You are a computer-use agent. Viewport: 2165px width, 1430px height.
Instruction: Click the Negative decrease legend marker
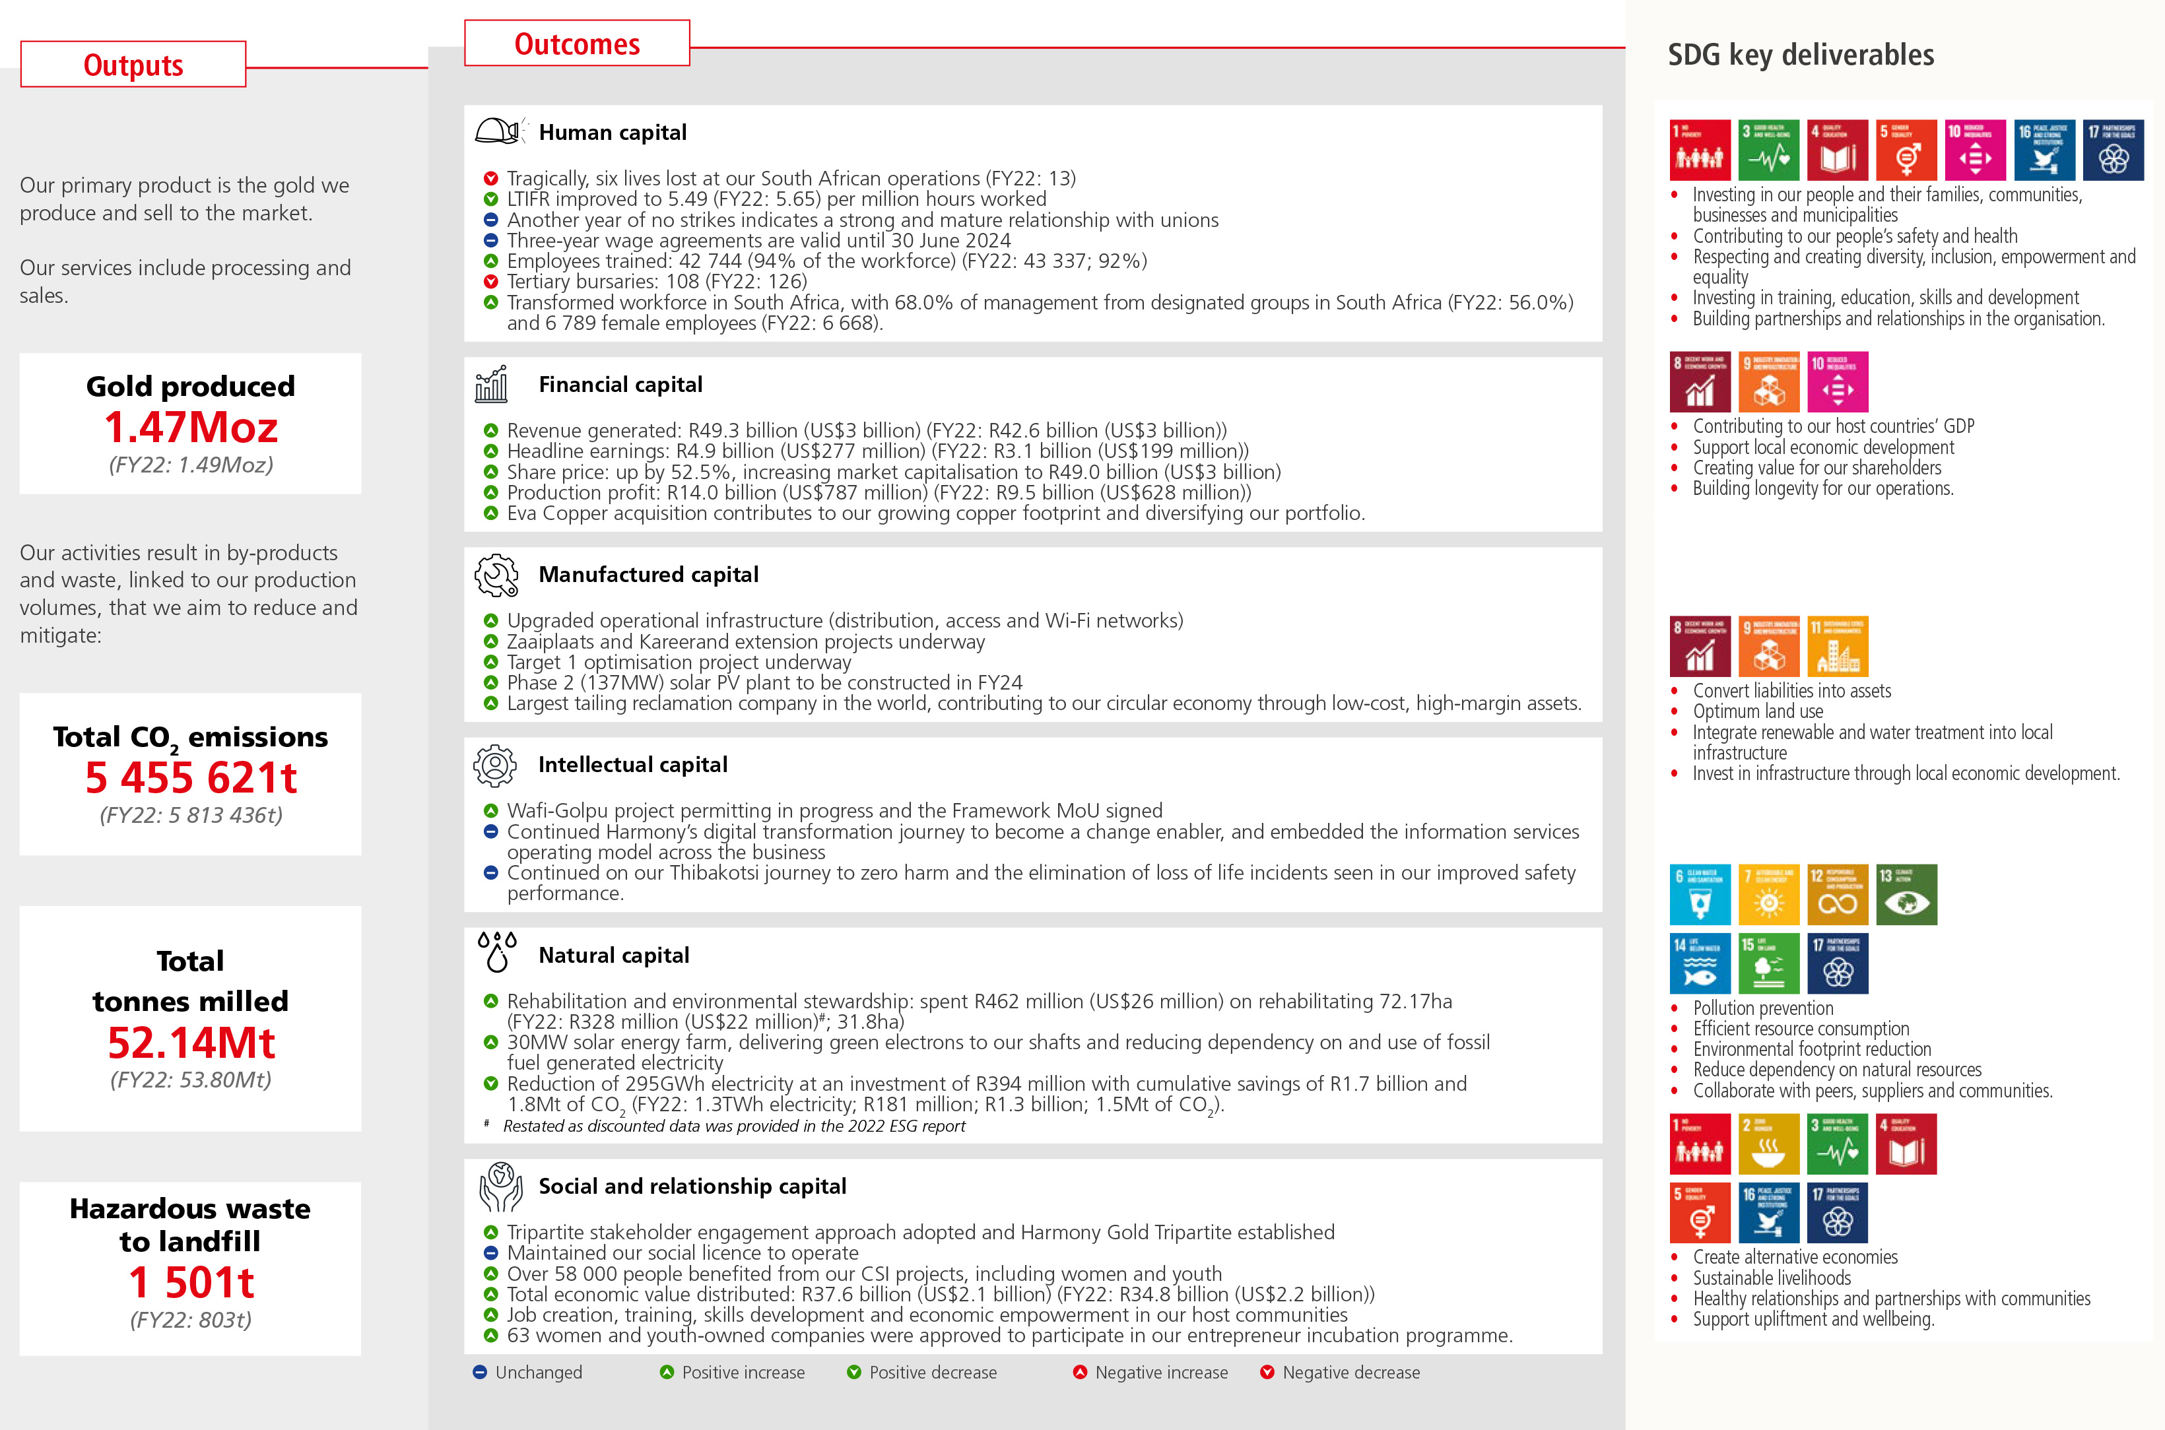(x=1267, y=1373)
